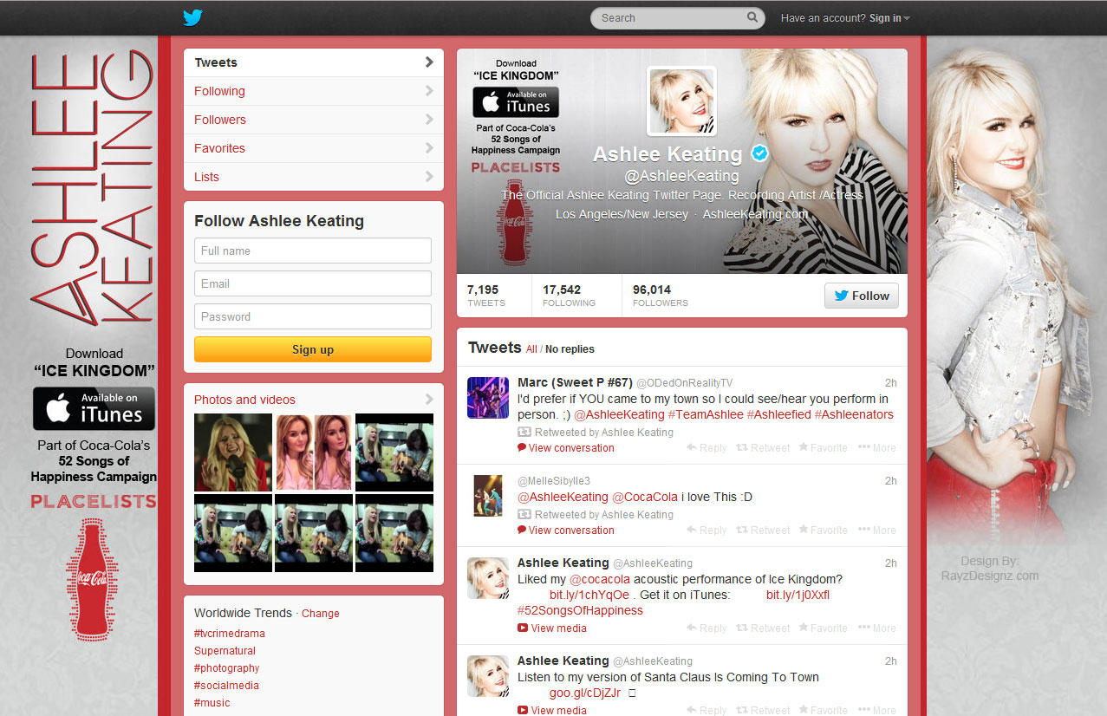1107x716 pixels.
Task: Favorite the Ice Kingdom acoustic performance tweet
Action: pyautogui.click(x=823, y=628)
